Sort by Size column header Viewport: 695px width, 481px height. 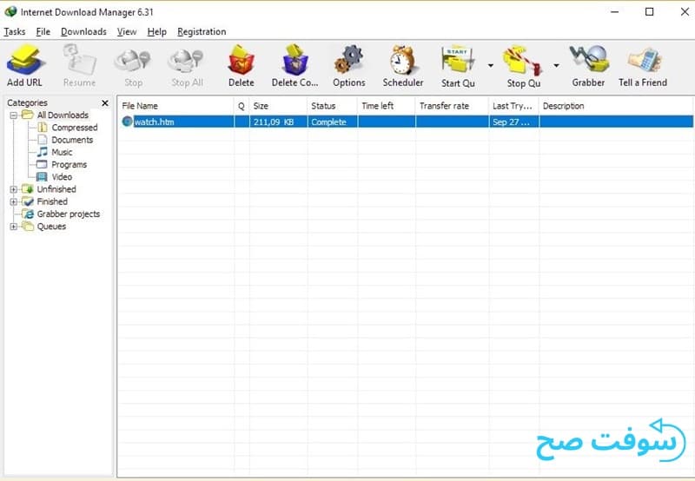coord(277,106)
